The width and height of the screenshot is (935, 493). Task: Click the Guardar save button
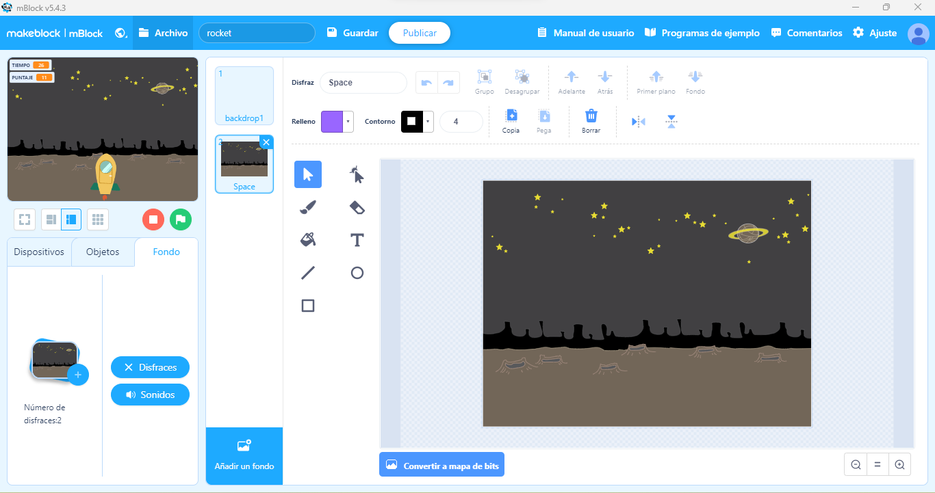click(353, 33)
